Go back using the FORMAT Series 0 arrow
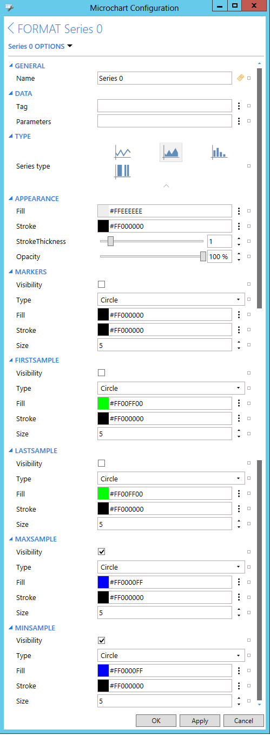This screenshot has width=270, height=735. pyautogui.click(x=11, y=29)
